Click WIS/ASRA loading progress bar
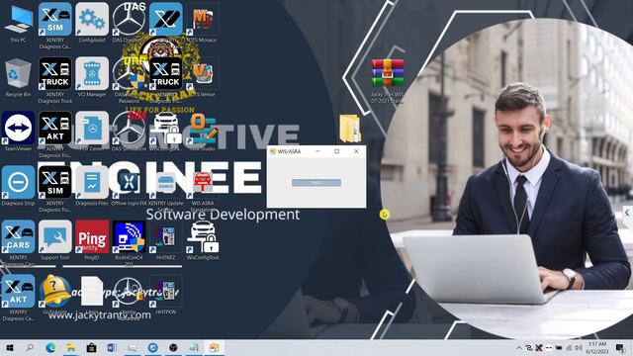This screenshot has width=633, height=356. coord(316,183)
